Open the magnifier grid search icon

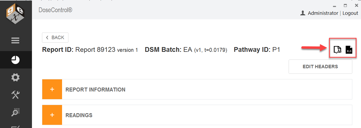tap(16, 112)
